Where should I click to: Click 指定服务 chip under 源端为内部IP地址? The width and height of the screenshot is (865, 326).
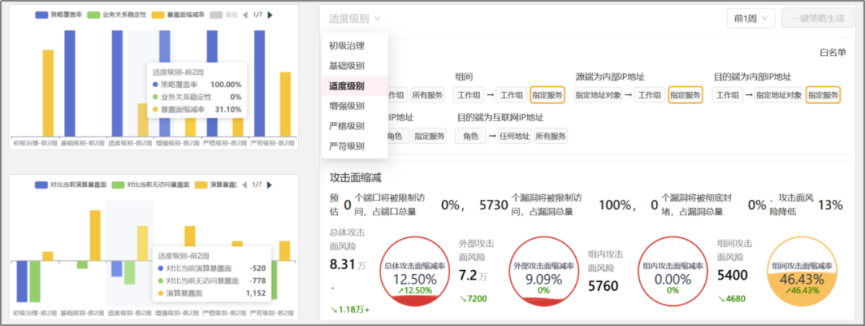coord(685,95)
